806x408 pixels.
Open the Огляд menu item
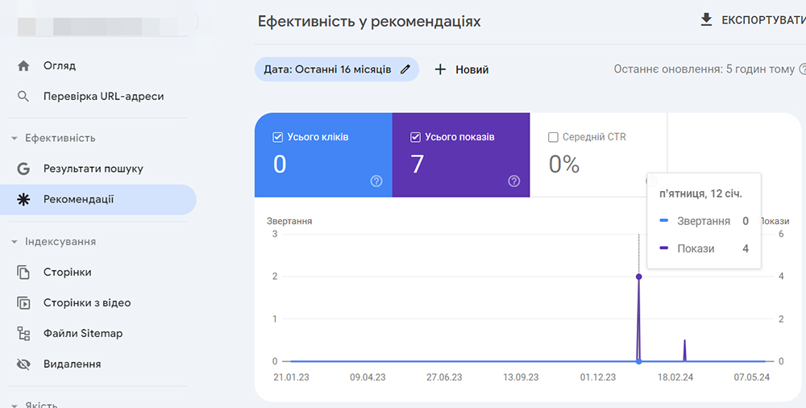coord(98,66)
